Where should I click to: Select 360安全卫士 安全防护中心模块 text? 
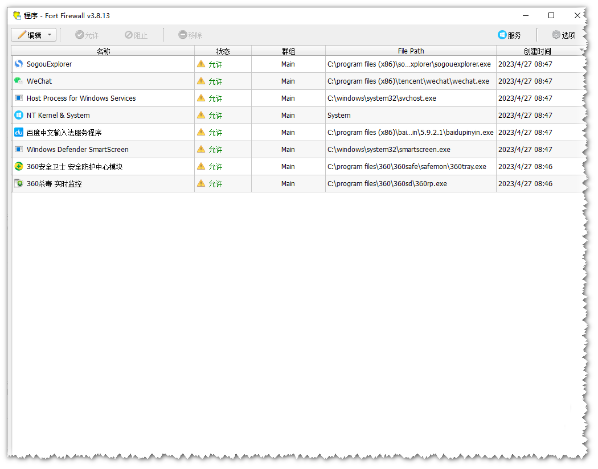point(75,167)
